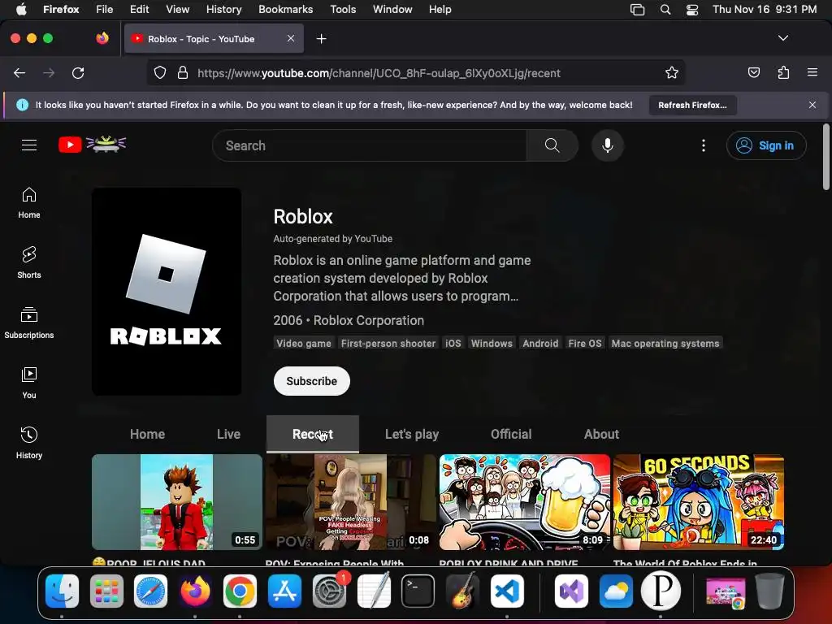List all tabs dropdown chevron
Image resolution: width=832 pixels, height=624 pixels.
[x=782, y=38]
